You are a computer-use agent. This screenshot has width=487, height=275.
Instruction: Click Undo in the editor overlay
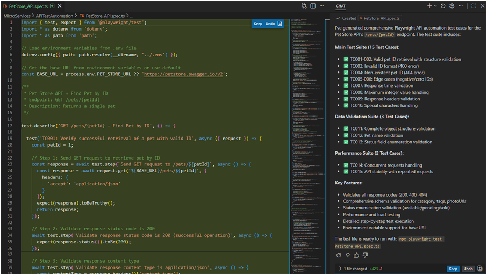coord(270,24)
